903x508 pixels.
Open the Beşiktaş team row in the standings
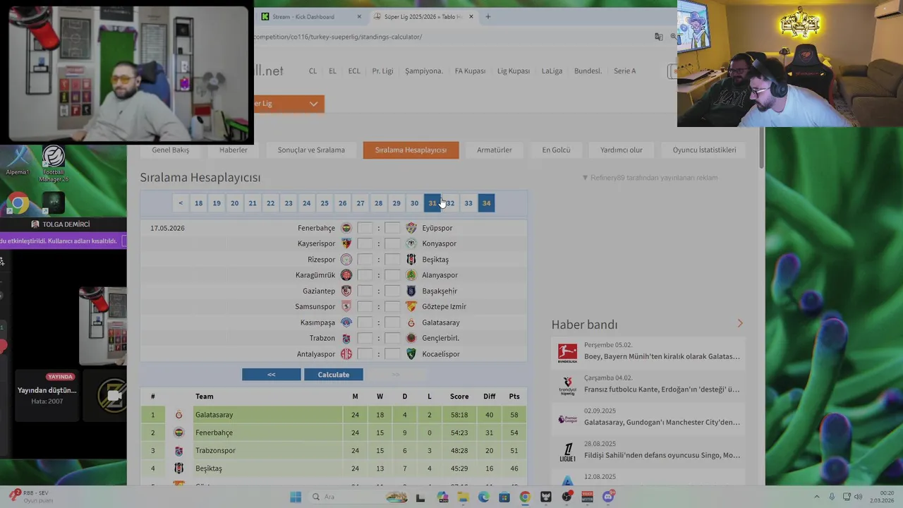point(334,468)
